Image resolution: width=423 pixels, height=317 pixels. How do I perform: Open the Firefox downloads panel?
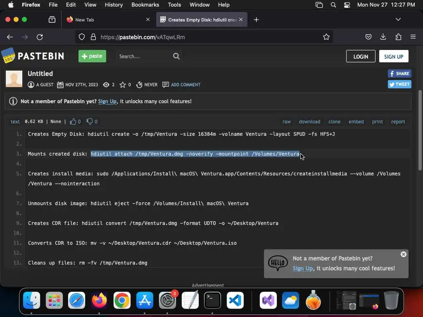(x=383, y=37)
